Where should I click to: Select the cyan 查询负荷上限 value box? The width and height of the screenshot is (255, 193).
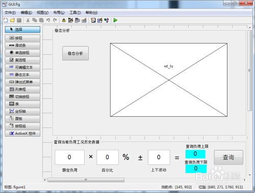tap(195, 154)
